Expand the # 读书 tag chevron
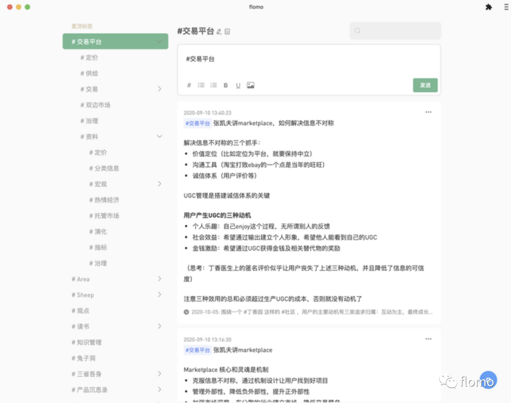This screenshot has height=403, width=511. point(159,326)
